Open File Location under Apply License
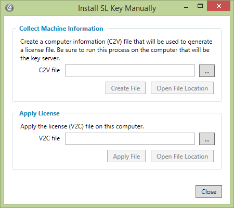 [182, 156]
